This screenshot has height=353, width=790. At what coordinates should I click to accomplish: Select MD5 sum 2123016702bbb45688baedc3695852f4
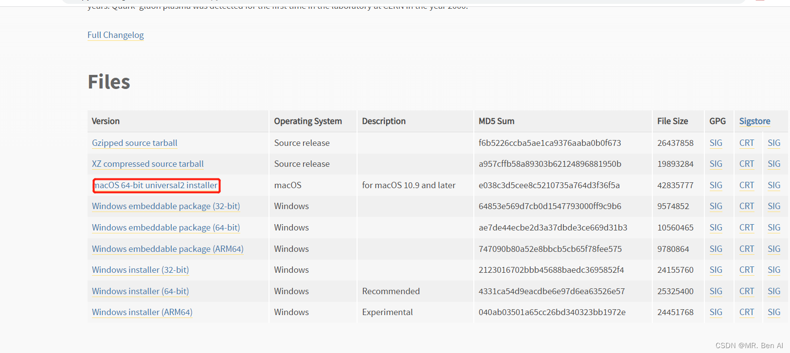(551, 270)
